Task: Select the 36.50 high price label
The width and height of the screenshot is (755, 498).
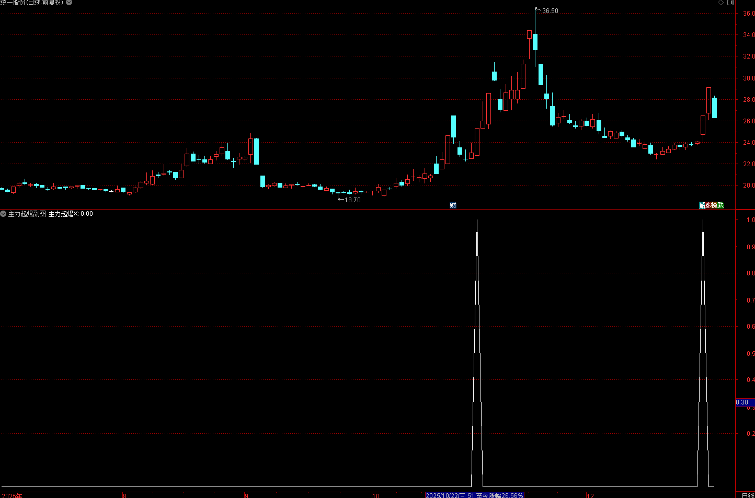Action: [x=550, y=11]
